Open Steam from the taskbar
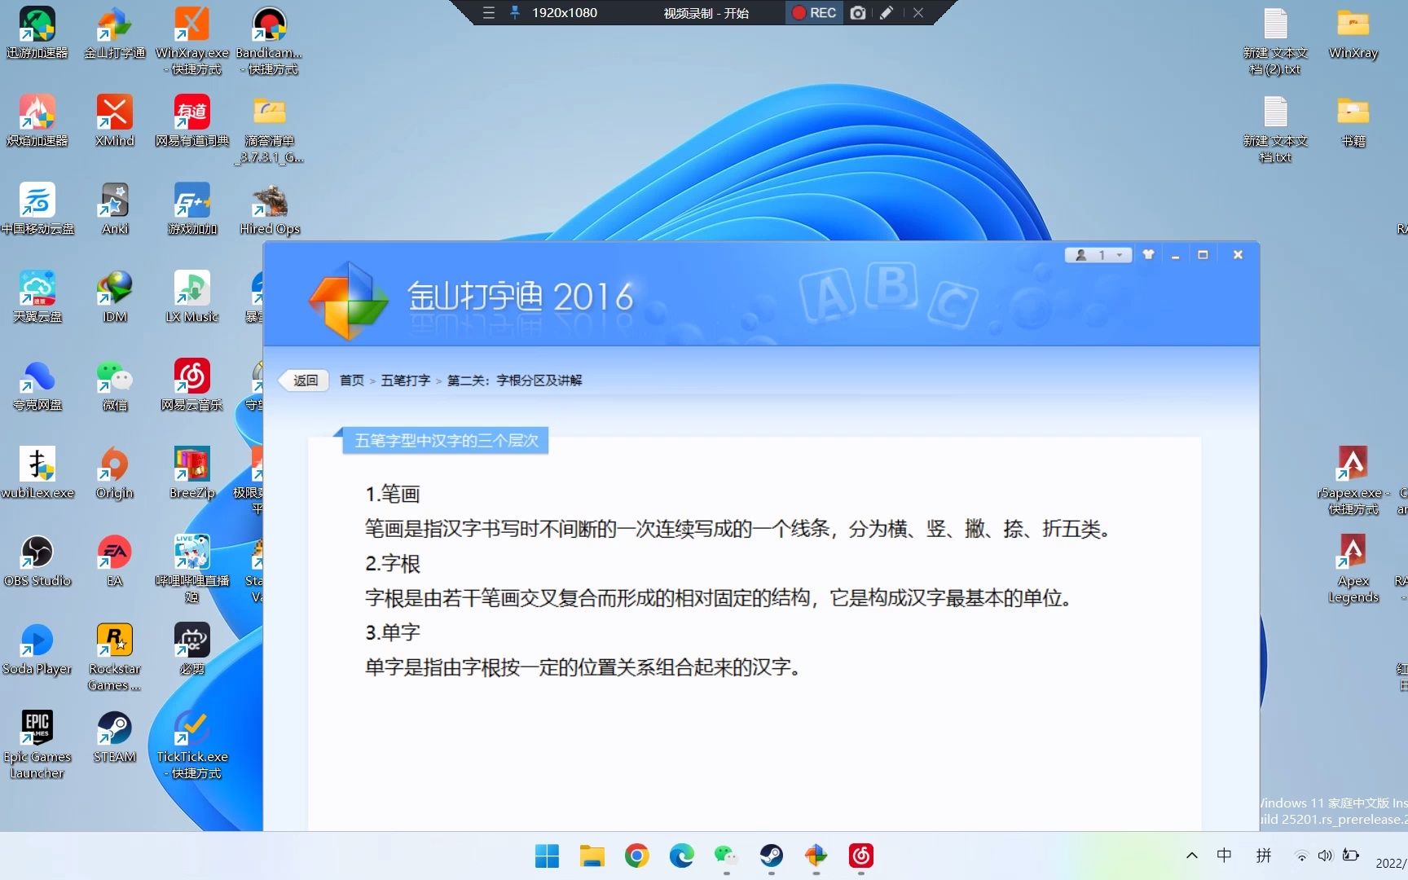Viewport: 1408px width, 880px height. pyautogui.click(x=771, y=856)
